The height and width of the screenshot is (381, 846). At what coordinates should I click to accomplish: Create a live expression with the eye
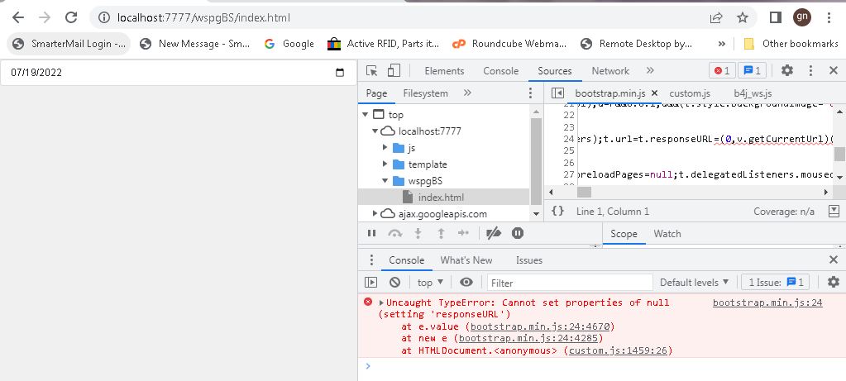[466, 283]
